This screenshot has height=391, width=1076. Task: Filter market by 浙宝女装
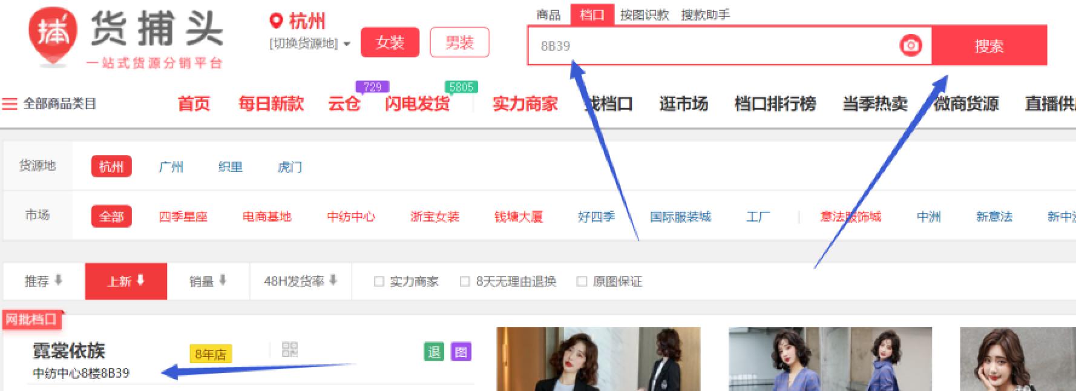point(435,216)
